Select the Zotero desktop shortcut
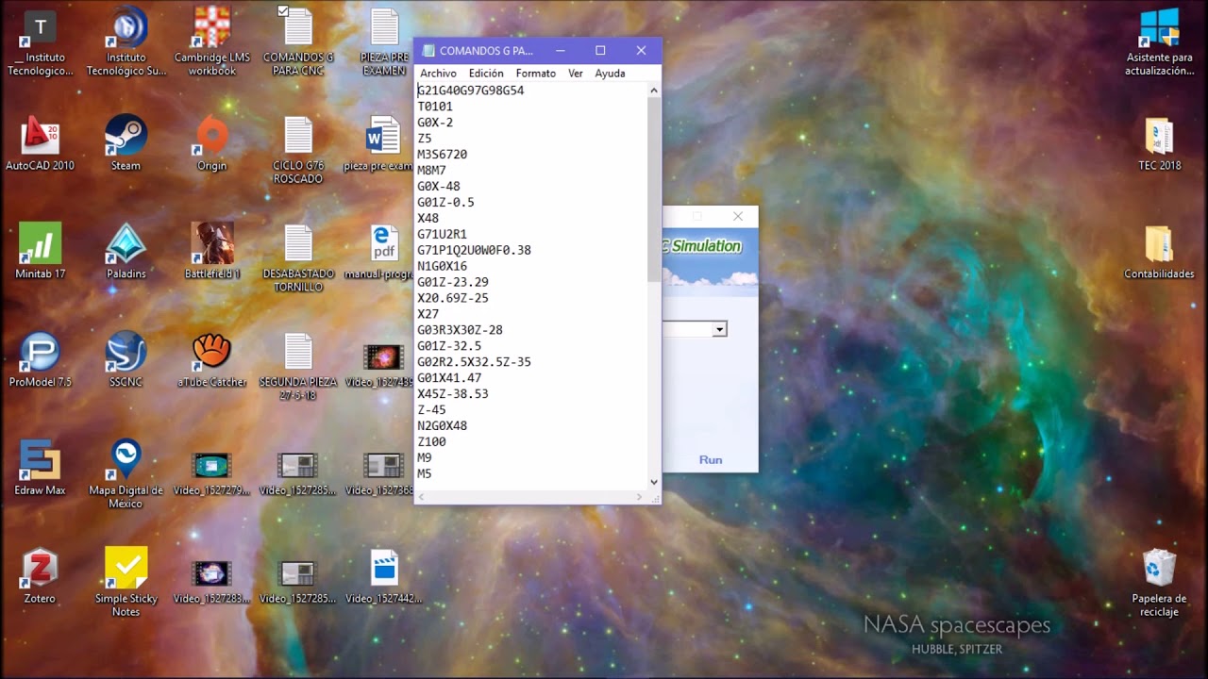 [40, 576]
